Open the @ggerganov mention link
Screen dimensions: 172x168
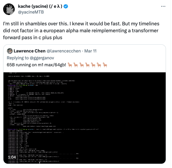(42, 58)
